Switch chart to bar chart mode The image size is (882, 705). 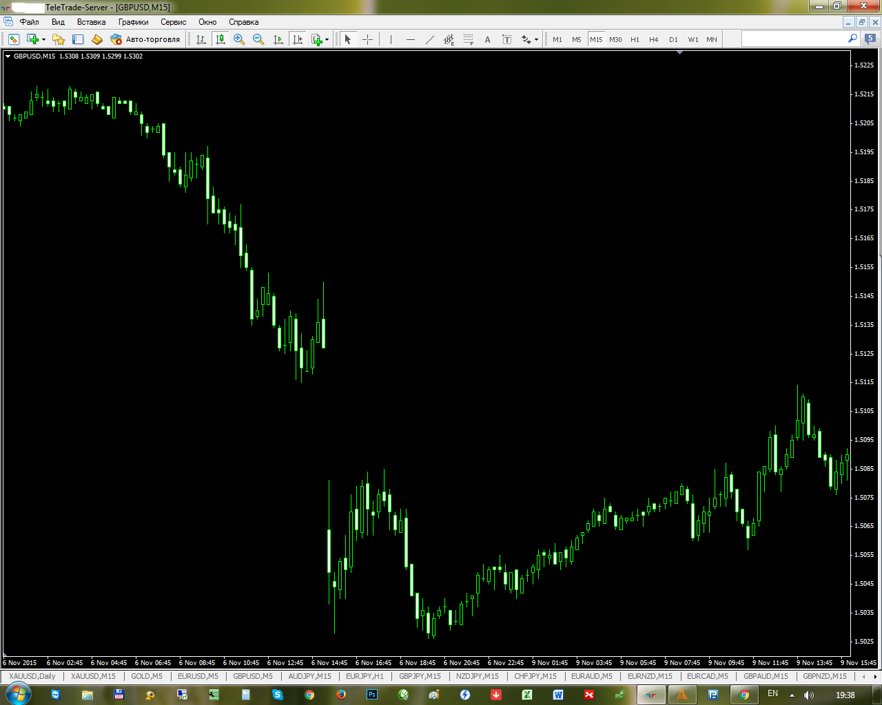201,39
